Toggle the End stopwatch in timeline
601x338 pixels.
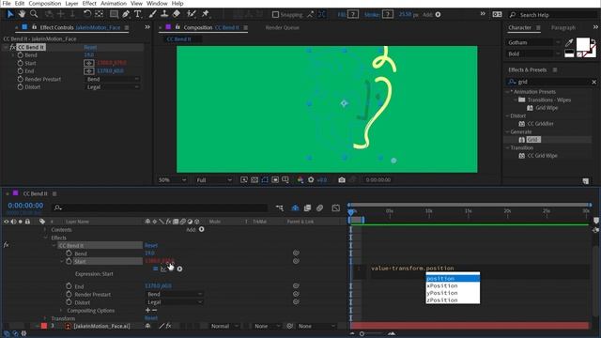coord(69,285)
